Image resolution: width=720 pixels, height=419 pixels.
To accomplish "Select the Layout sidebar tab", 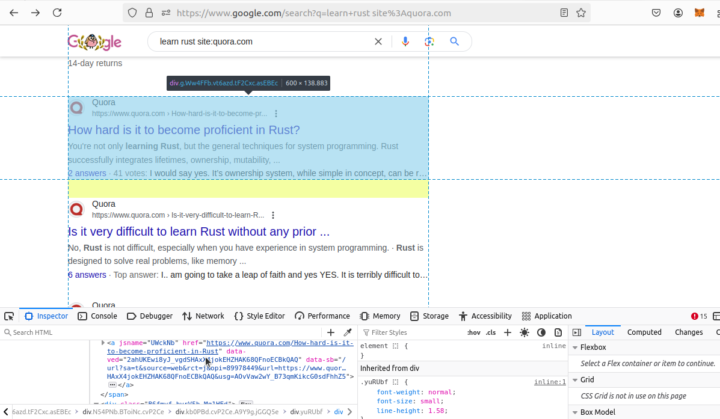I will [x=603, y=332].
